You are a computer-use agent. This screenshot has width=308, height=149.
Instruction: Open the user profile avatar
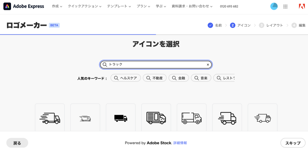pyautogui.click(x=274, y=6)
